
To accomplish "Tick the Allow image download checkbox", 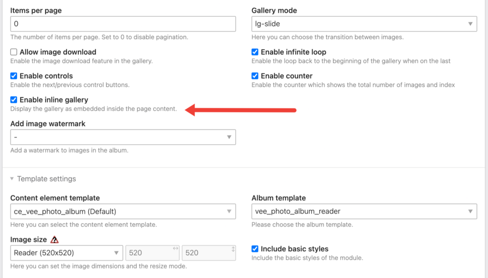I will coord(14,52).
